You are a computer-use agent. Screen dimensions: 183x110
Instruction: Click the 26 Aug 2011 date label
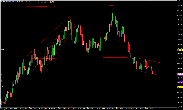click(4, 109)
